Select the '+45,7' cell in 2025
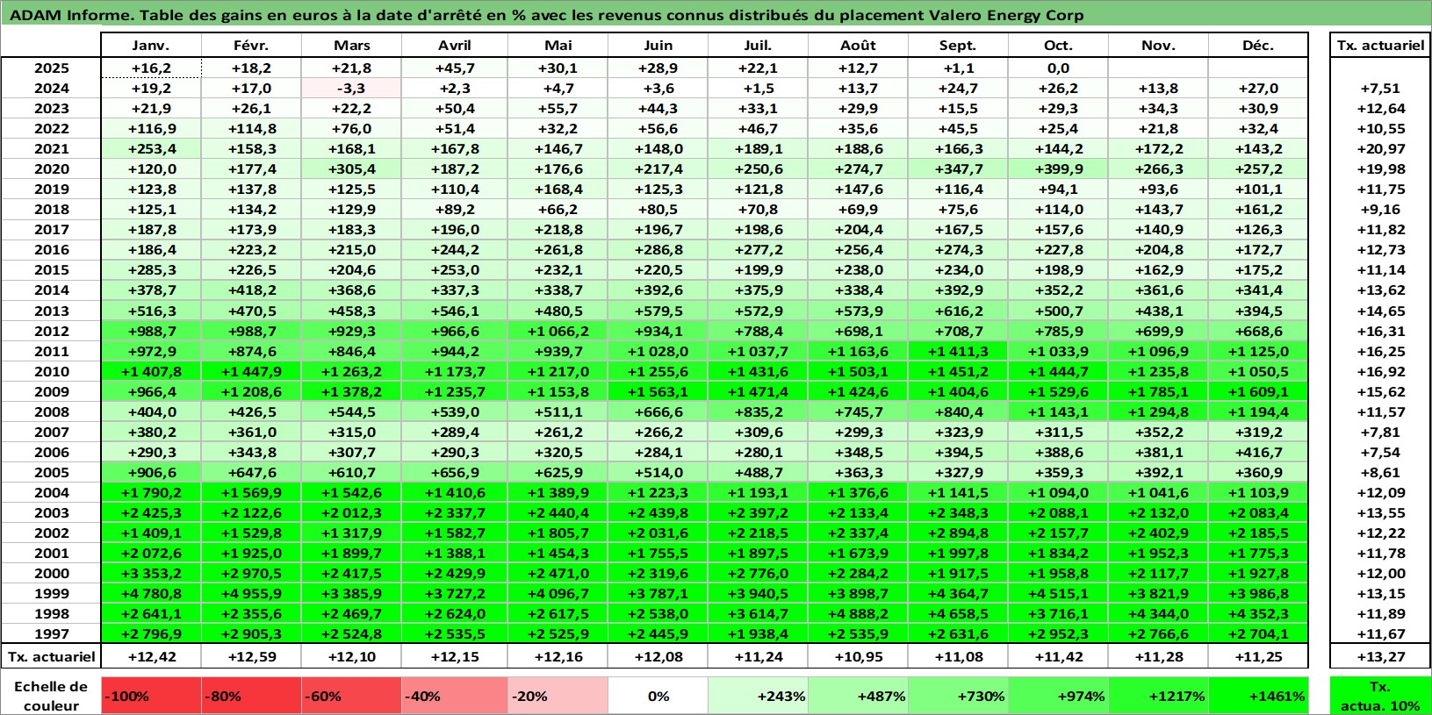 click(455, 68)
